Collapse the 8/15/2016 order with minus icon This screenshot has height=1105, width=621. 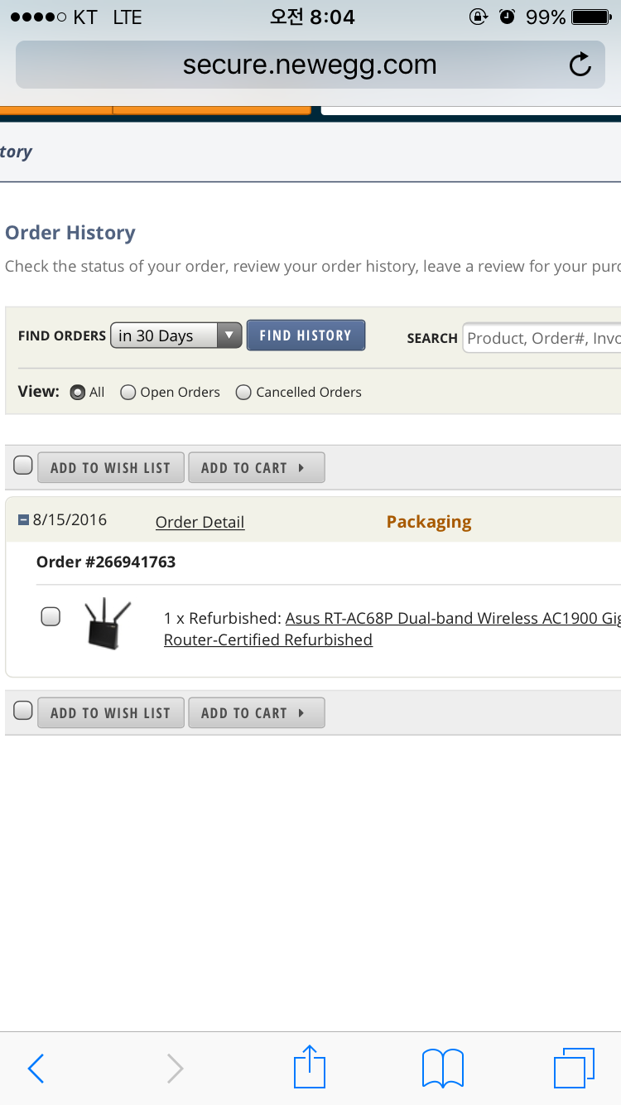tap(23, 521)
